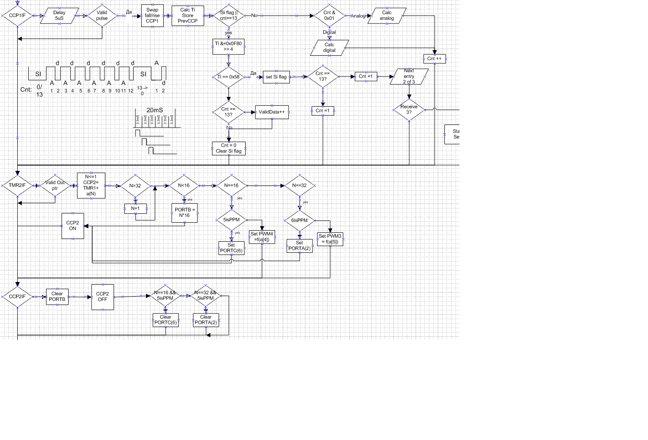Click the Cnt & 0x01 decision diamond
Screen dimensions: 648x440
(x=329, y=15)
